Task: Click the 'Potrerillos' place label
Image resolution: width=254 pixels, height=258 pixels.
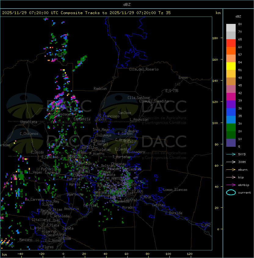Action: [51, 169]
